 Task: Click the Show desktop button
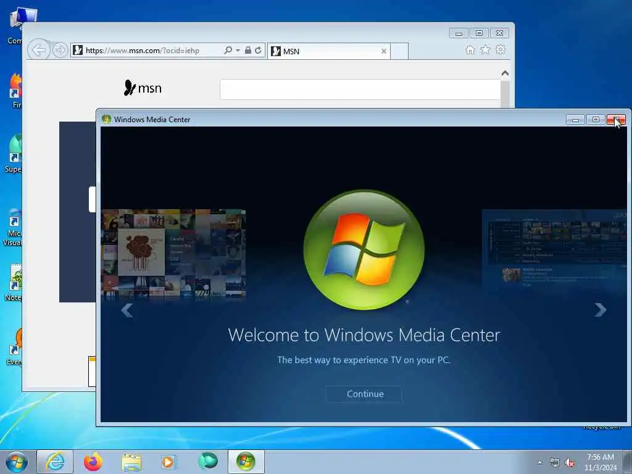(x=628, y=462)
